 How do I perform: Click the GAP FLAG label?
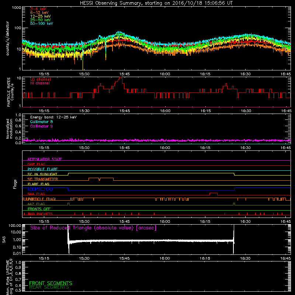[x=36, y=164]
